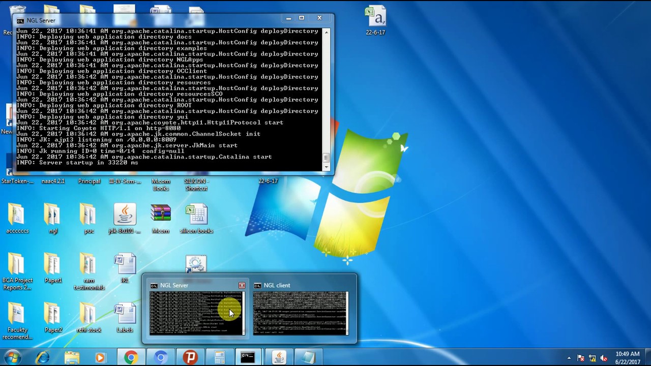Click 'Starting Coyote HTTP/1.1 on http-8080' line

pyautogui.click(x=99, y=129)
